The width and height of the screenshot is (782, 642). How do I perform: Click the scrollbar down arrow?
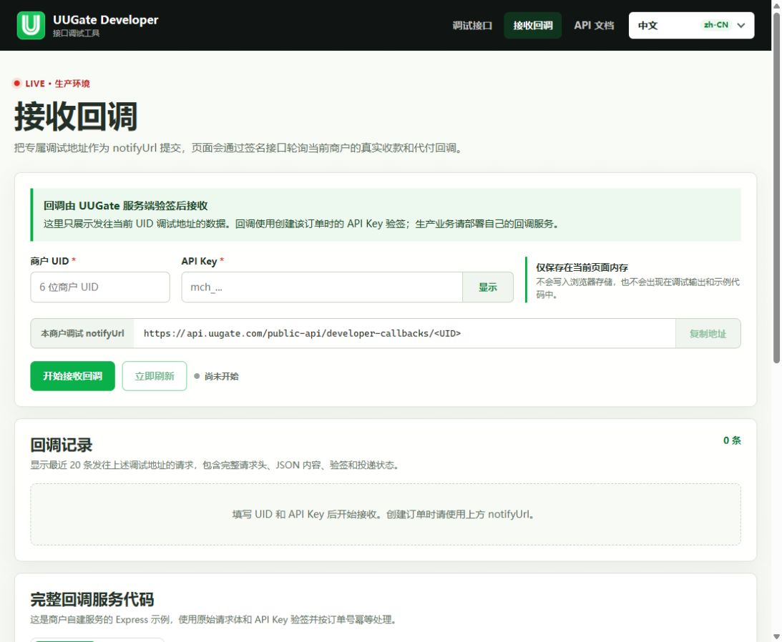[x=776, y=636]
